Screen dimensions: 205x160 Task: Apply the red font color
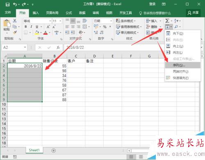[x=46, y=32]
